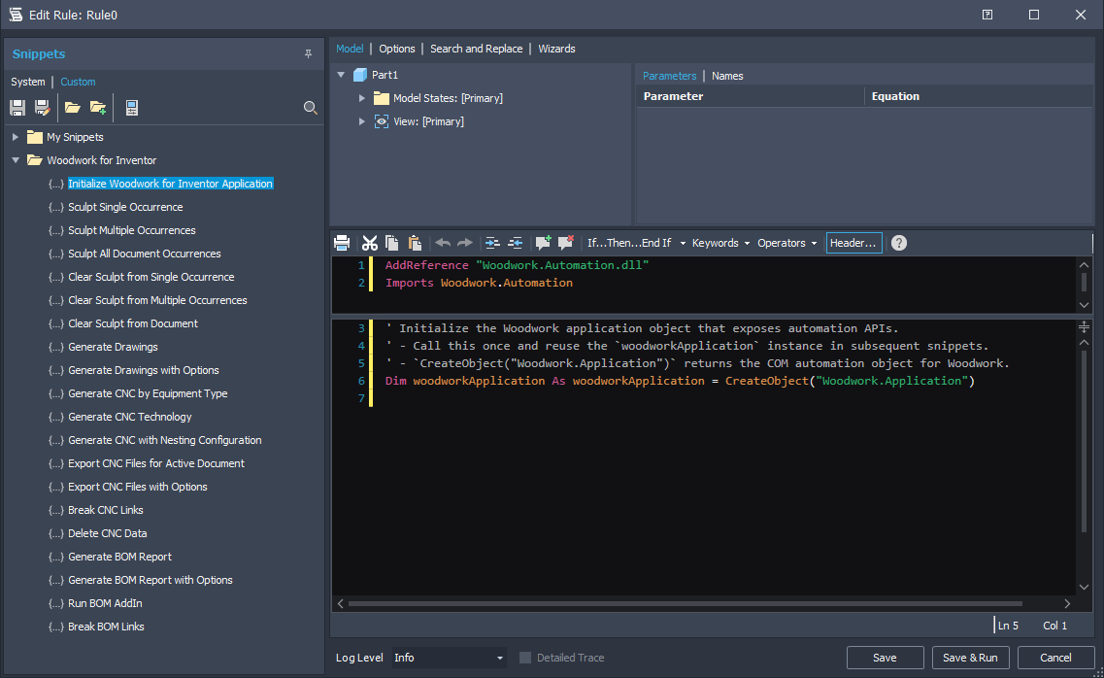Image resolution: width=1104 pixels, height=678 pixels.
Task: Toggle the Detailed Trace checkbox
Action: (x=524, y=658)
